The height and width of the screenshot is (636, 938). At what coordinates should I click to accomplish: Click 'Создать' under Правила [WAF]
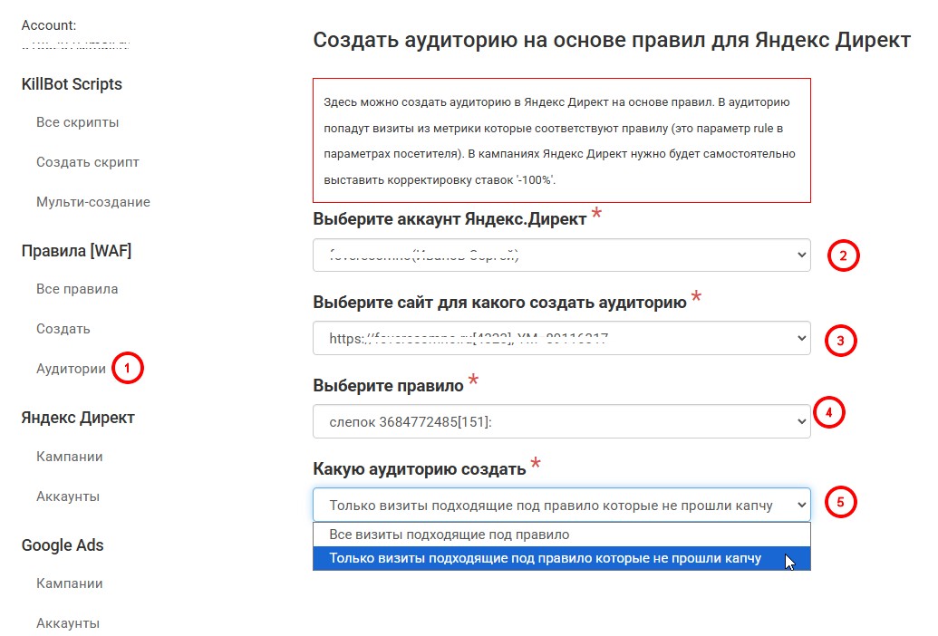click(63, 329)
